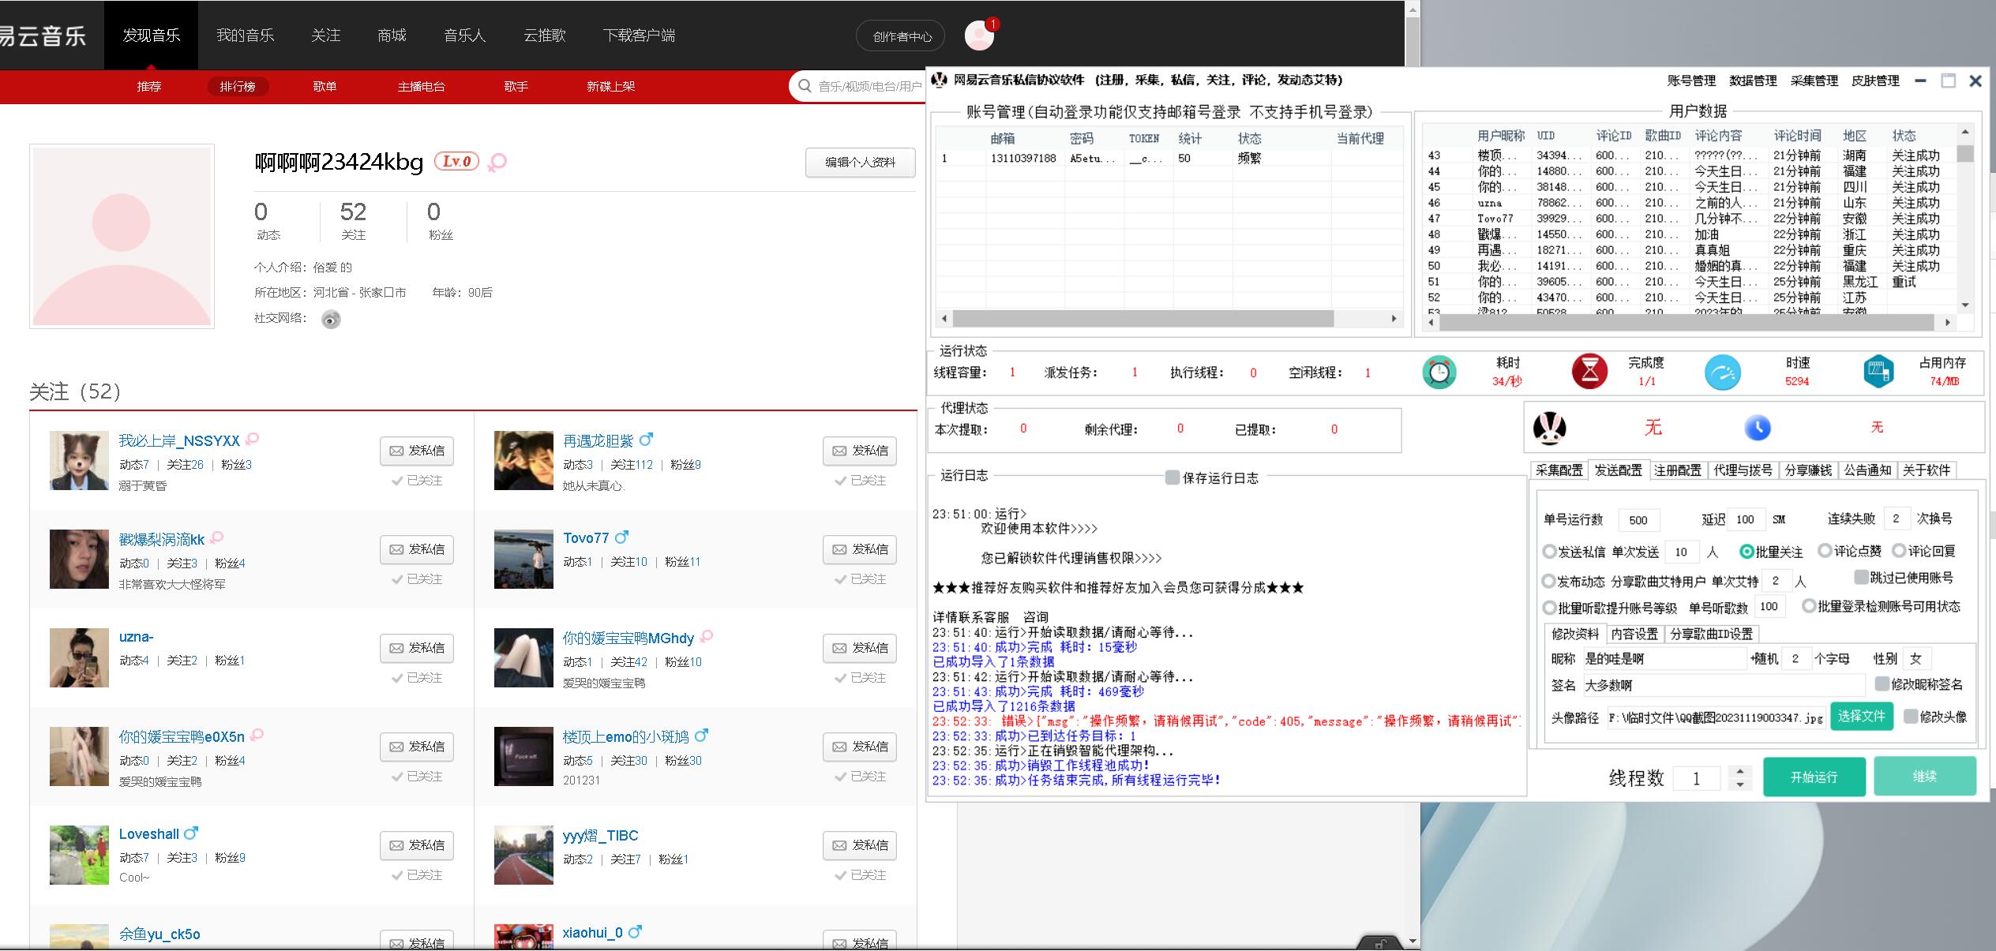Viewport: 1996px width, 951px height.
Task: Click the red hourglass completion icon
Action: pyautogui.click(x=1589, y=372)
